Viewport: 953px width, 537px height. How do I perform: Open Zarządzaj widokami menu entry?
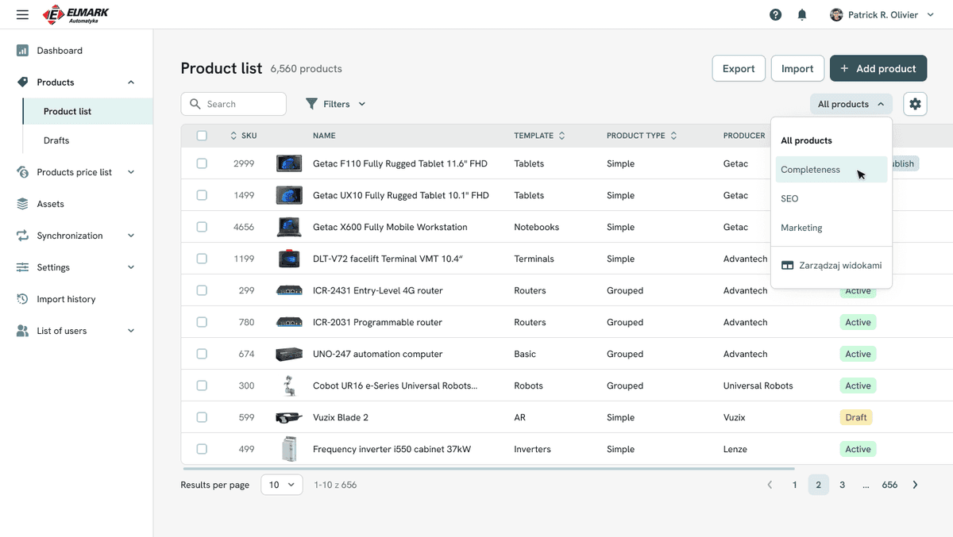tap(831, 266)
